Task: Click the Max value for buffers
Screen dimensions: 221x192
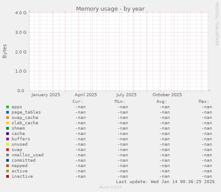Action: [207, 139]
